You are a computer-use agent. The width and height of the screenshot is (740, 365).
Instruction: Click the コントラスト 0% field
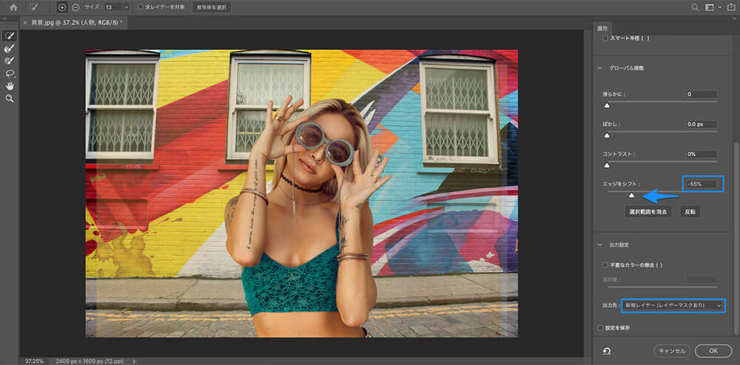[702, 154]
